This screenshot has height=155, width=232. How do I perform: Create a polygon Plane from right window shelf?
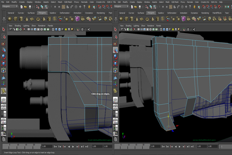point(142,19)
